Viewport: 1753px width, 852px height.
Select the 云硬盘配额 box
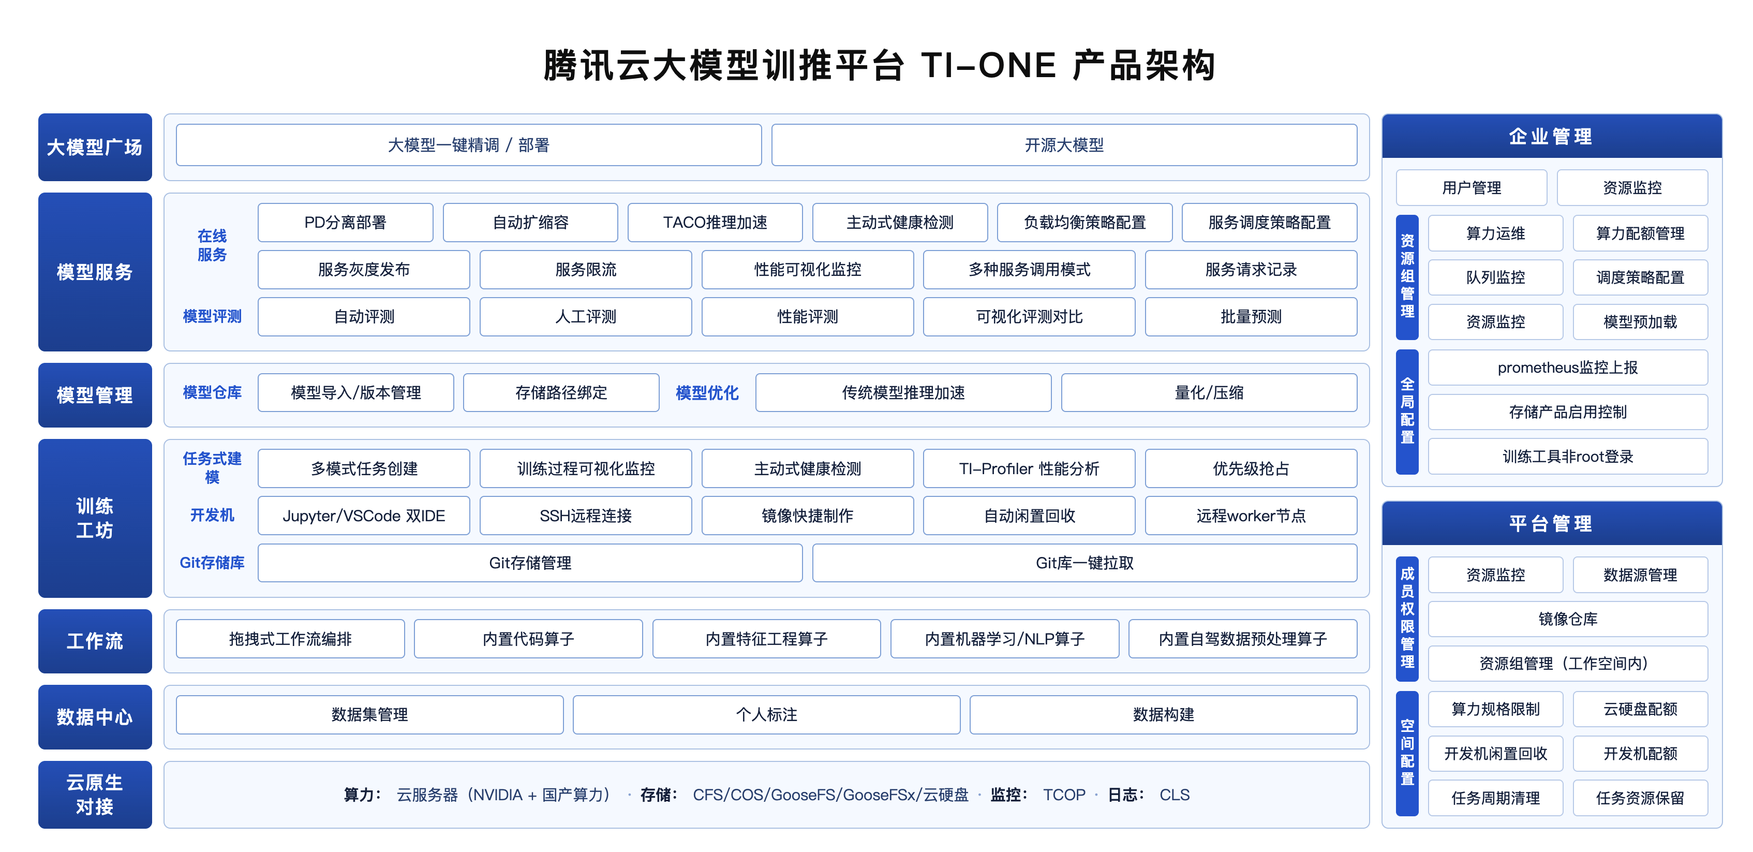pos(1640,709)
